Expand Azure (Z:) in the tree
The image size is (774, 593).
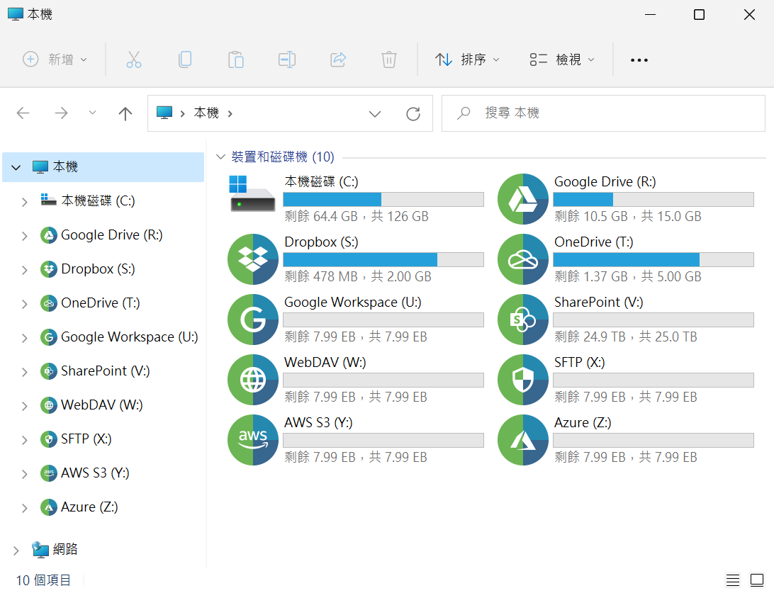(24, 508)
